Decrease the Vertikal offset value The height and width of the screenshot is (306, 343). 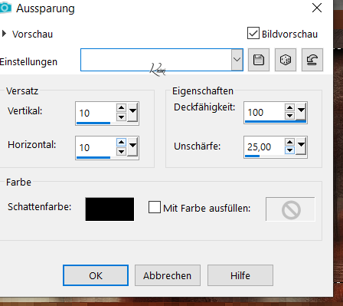coord(121,117)
